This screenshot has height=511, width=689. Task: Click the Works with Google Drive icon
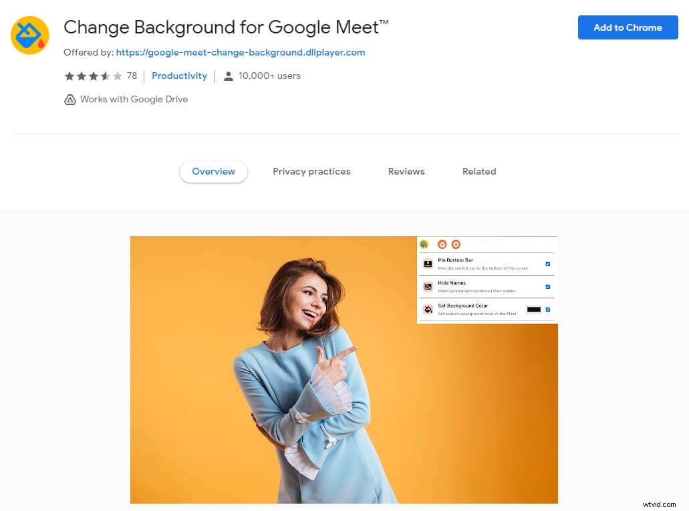click(x=70, y=99)
